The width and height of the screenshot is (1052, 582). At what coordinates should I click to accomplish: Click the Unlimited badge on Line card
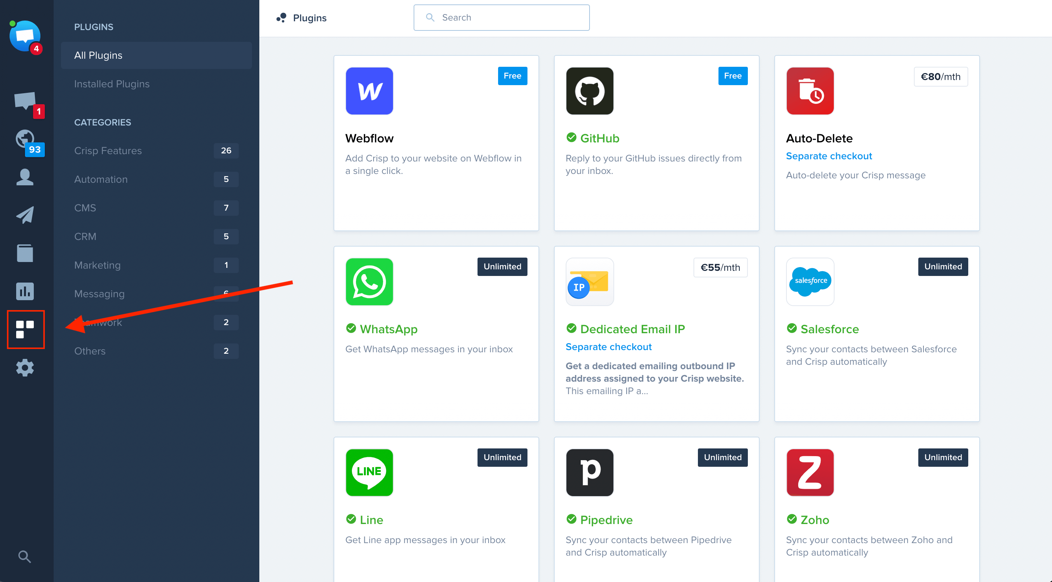(x=502, y=458)
